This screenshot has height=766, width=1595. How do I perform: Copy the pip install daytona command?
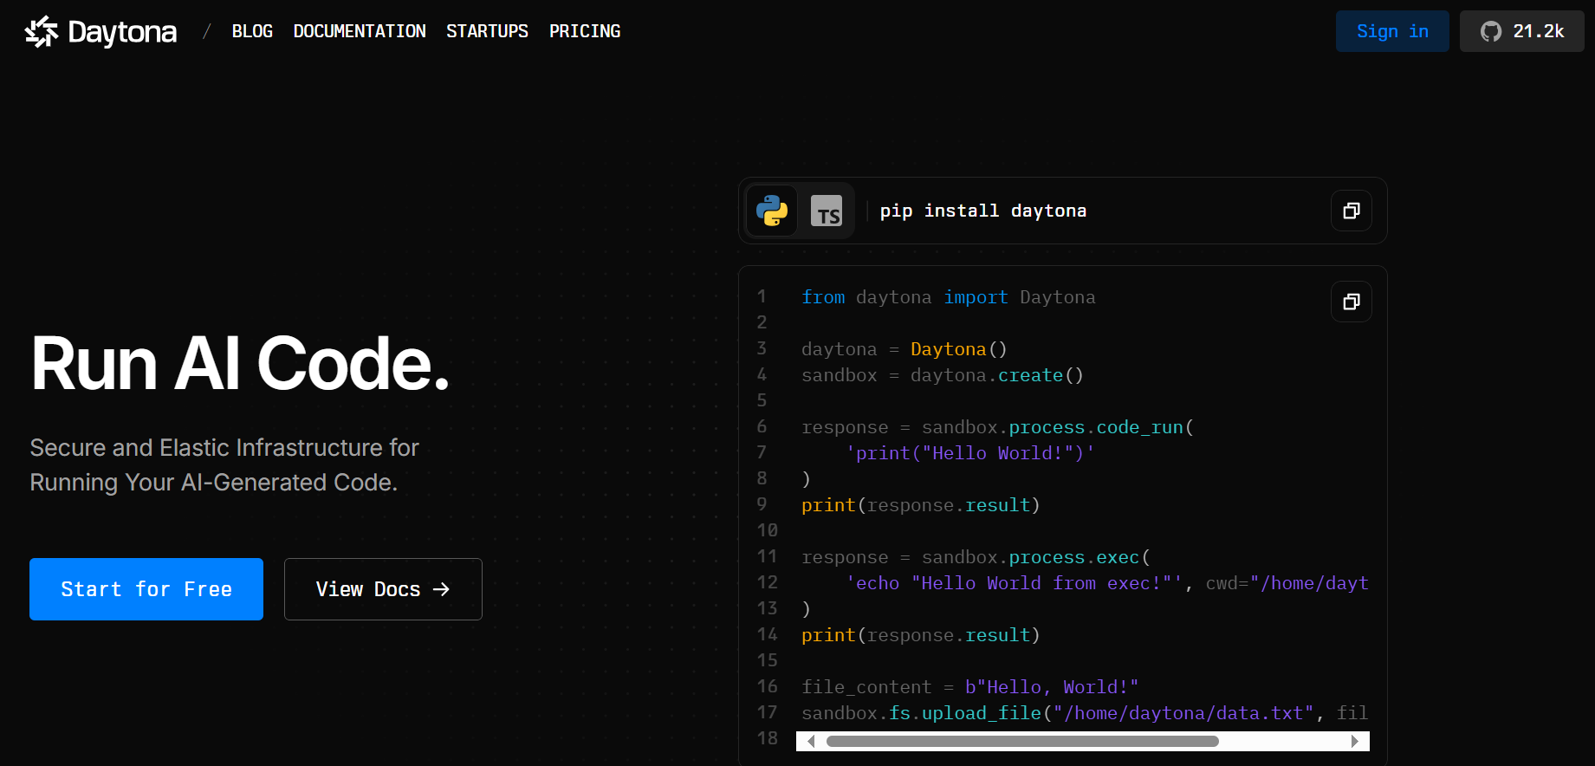[x=1351, y=211]
